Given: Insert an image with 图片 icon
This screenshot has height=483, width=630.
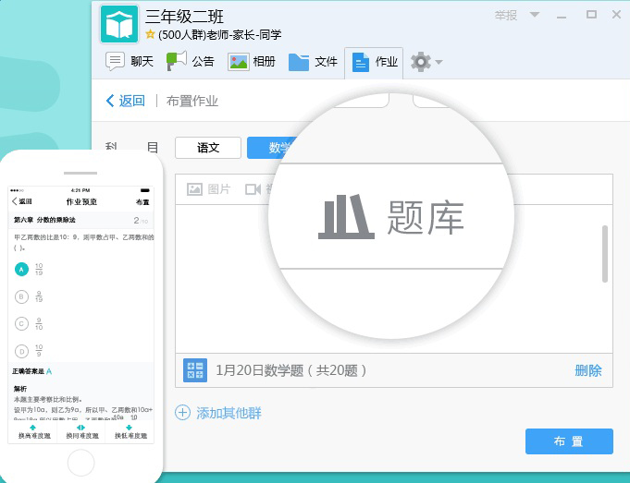Looking at the screenshot, I should coord(194,188).
